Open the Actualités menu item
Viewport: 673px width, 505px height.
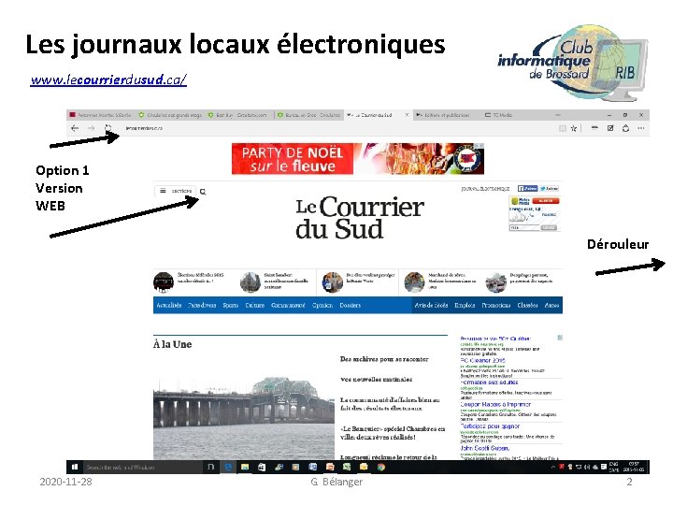pyautogui.click(x=168, y=305)
